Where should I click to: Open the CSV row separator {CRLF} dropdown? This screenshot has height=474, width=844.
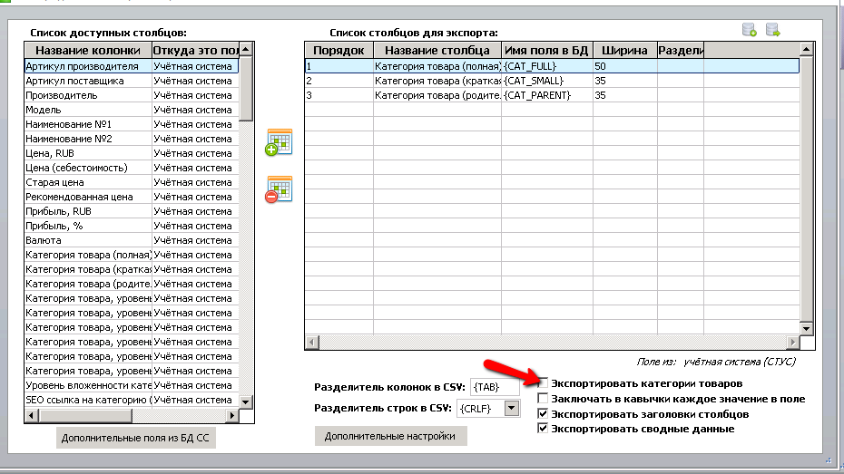[511, 409]
